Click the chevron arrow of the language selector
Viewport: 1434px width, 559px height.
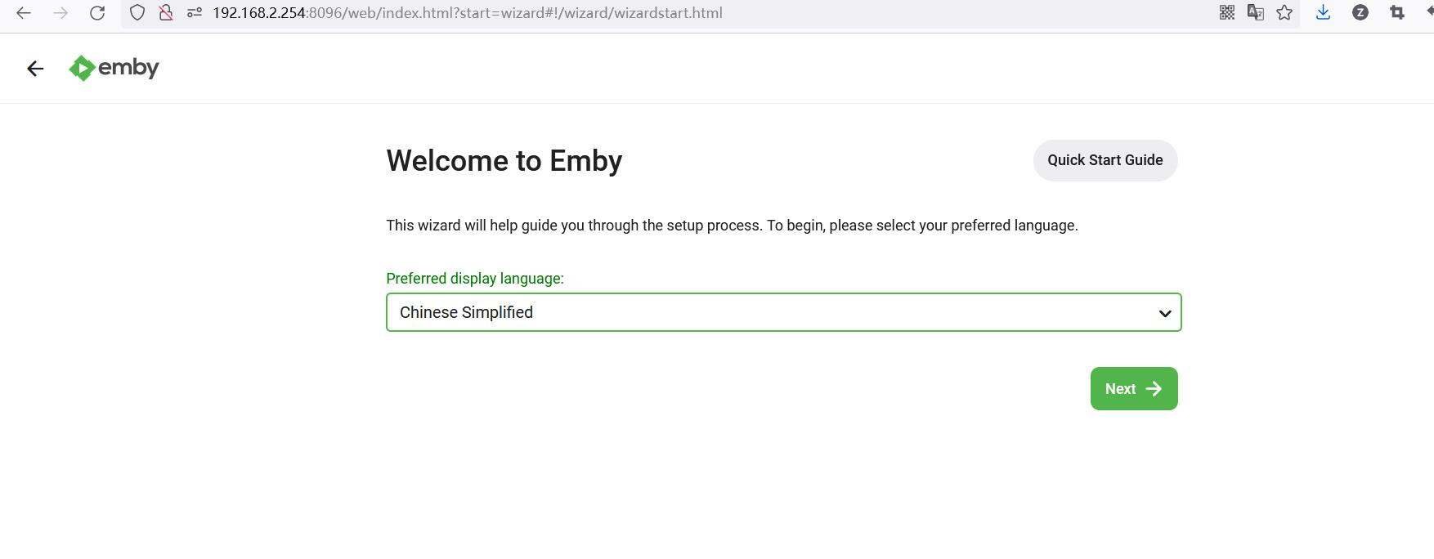1164,313
